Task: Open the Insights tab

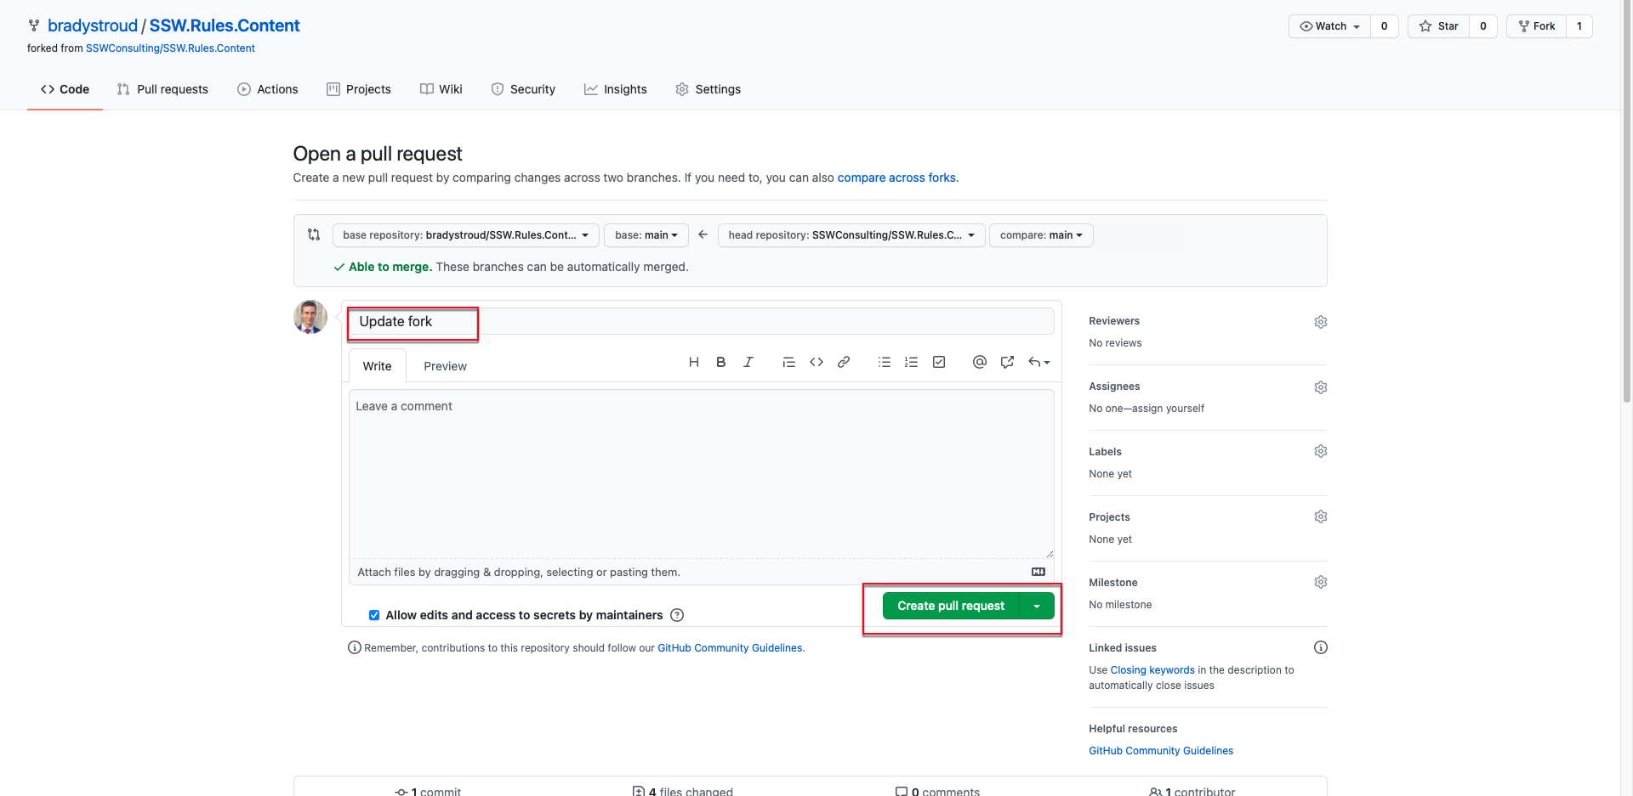Action: (x=616, y=89)
